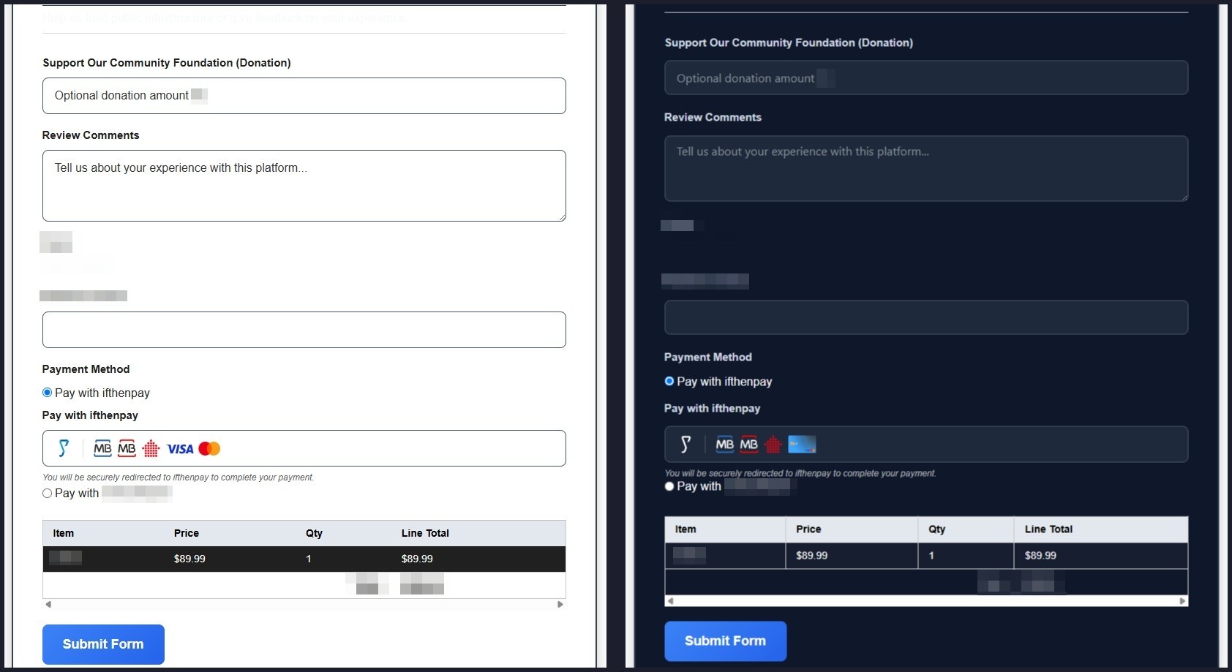
Task: Click the first MB icon in light form
Action: coord(103,448)
